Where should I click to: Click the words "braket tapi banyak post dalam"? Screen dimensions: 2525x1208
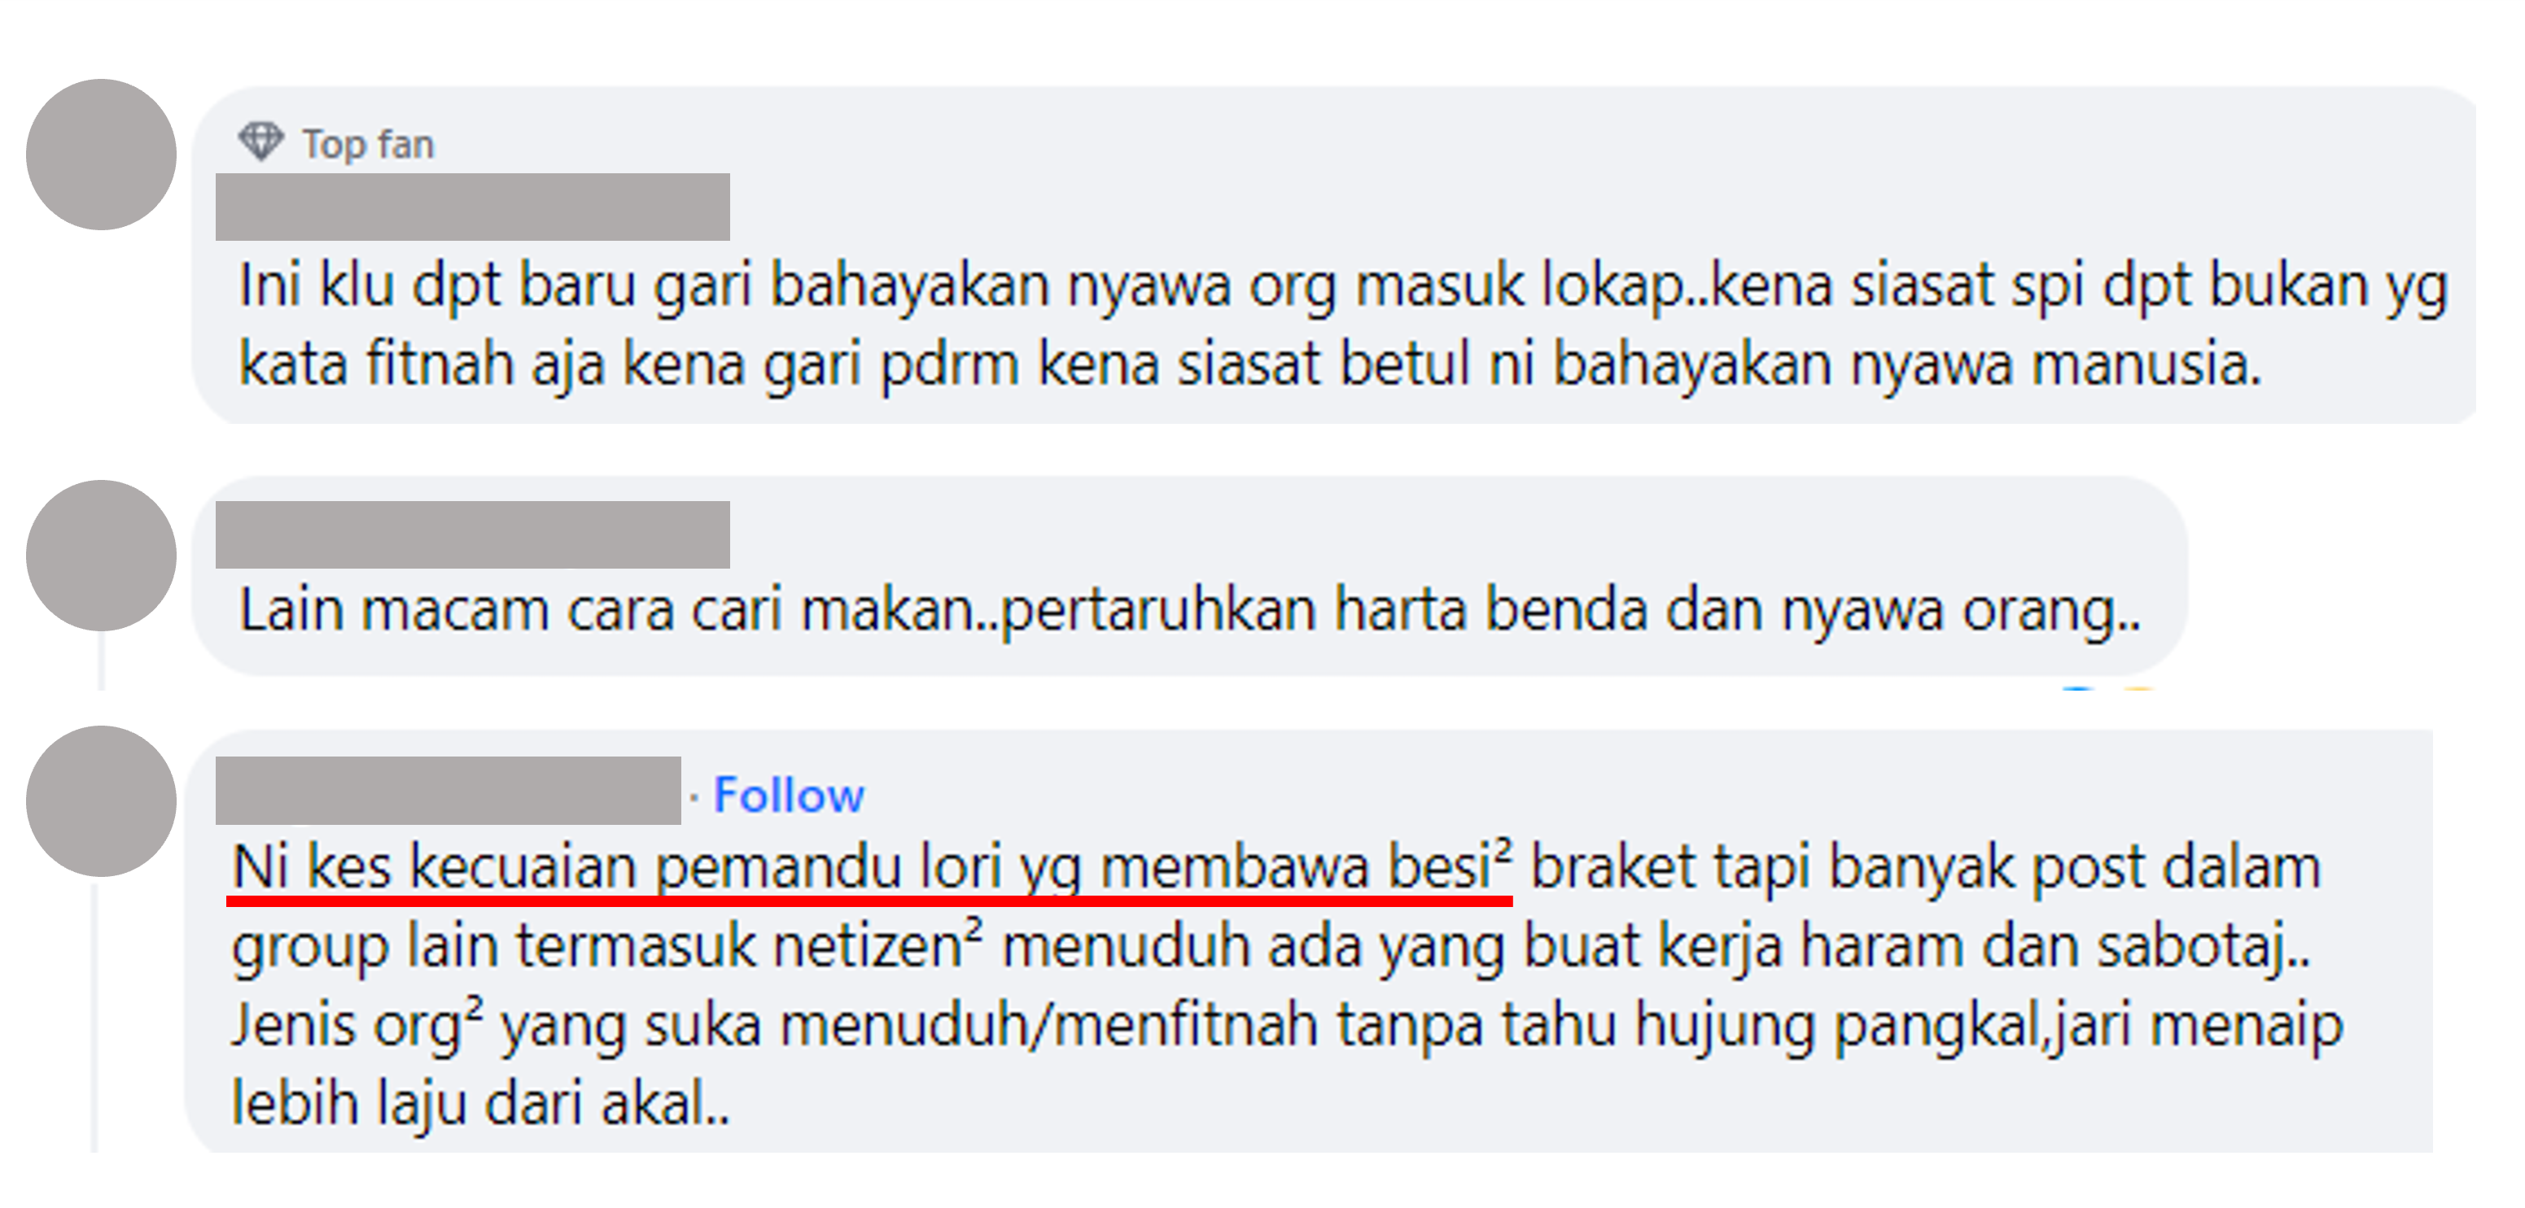point(1925,868)
